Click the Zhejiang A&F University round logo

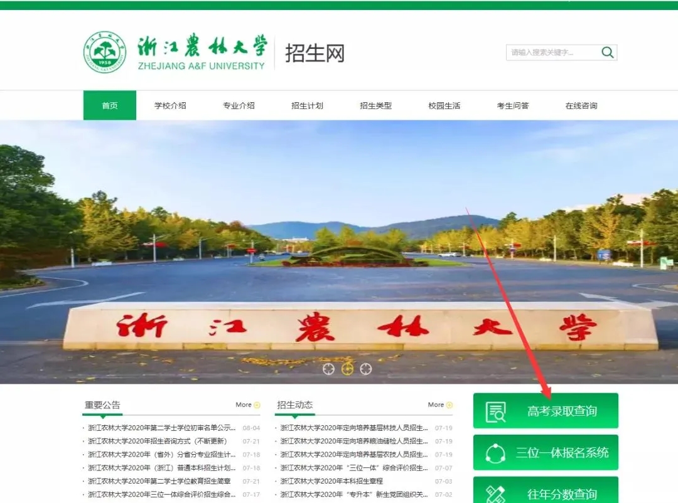click(x=105, y=52)
